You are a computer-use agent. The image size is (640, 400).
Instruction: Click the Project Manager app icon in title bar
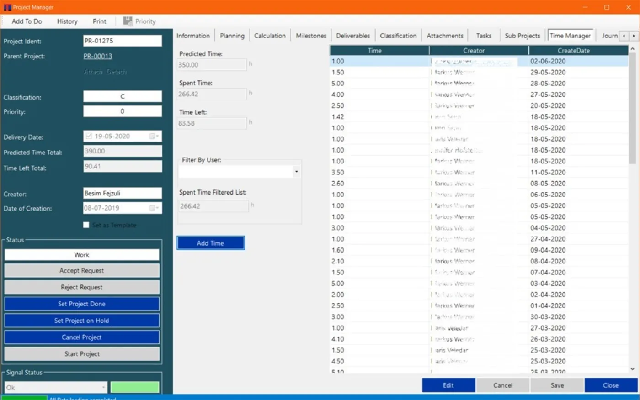click(7, 7)
